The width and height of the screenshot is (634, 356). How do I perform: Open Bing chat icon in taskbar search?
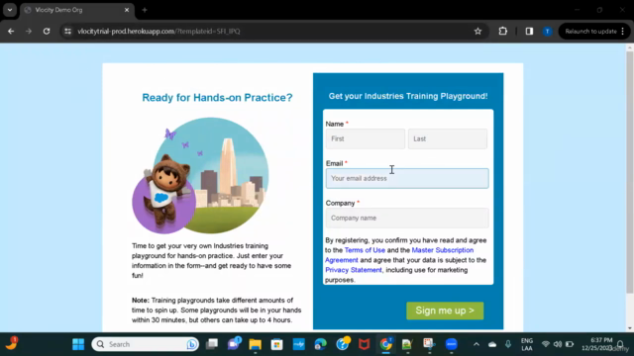click(x=191, y=344)
